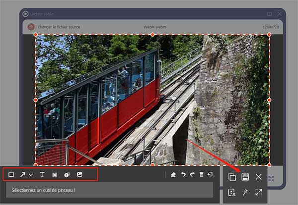Select the eraser tool
298x205 pixels.
pyautogui.click(x=173, y=174)
